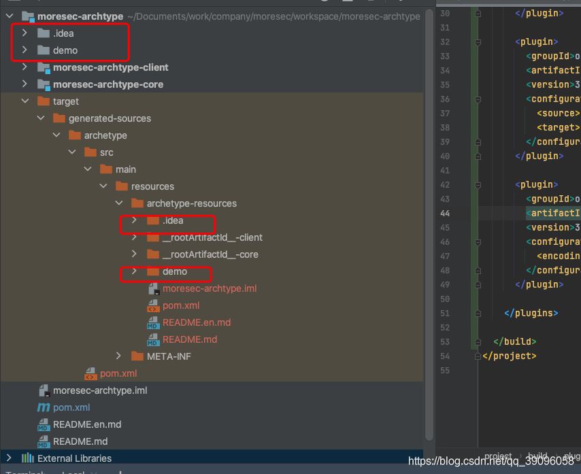Viewport: 581px width, 474px height.
Task: Fold the configuration block at line 36
Action: 478,99
